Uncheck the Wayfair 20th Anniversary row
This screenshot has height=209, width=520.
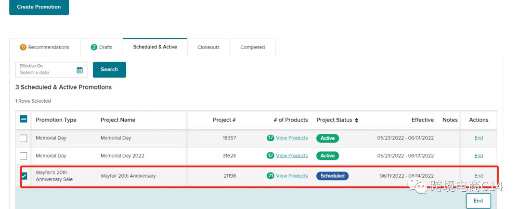tap(24, 176)
